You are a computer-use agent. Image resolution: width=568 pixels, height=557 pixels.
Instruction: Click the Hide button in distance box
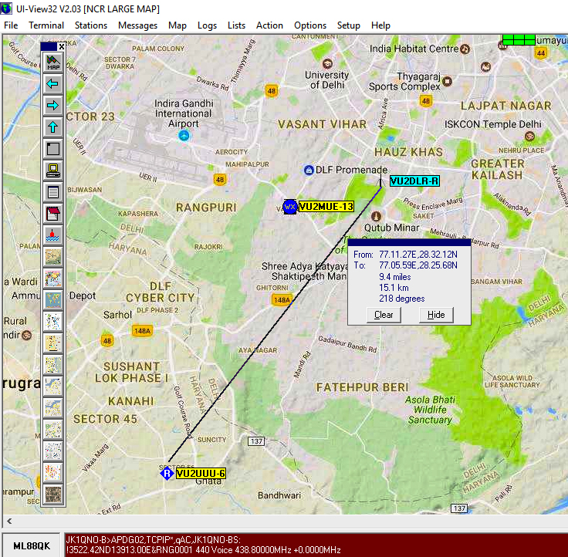[436, 315]
